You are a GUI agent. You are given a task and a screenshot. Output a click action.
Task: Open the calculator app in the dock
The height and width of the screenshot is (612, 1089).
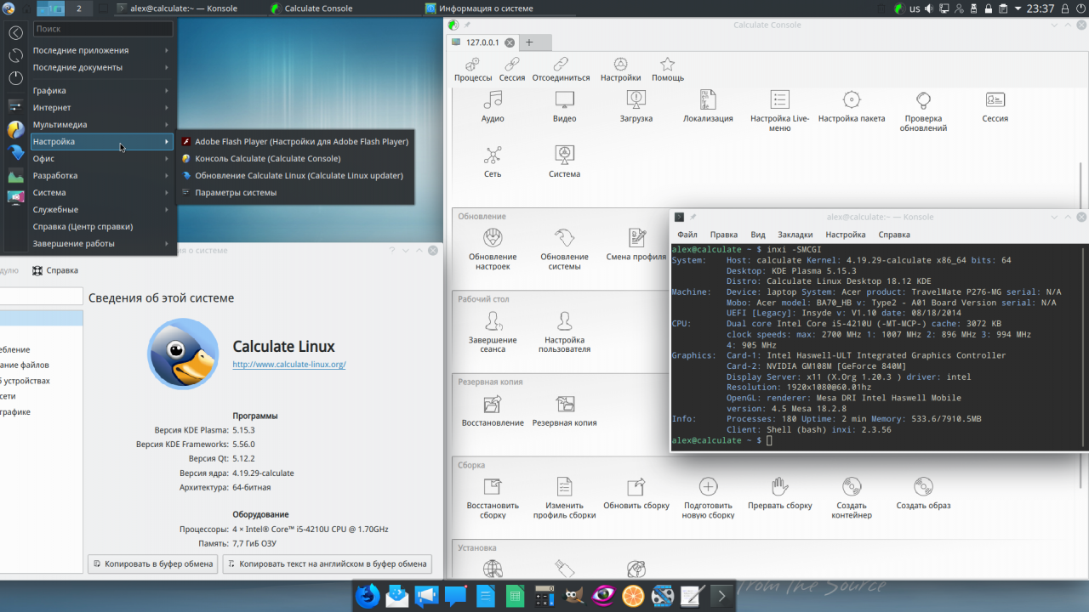[x=544, y=596]
